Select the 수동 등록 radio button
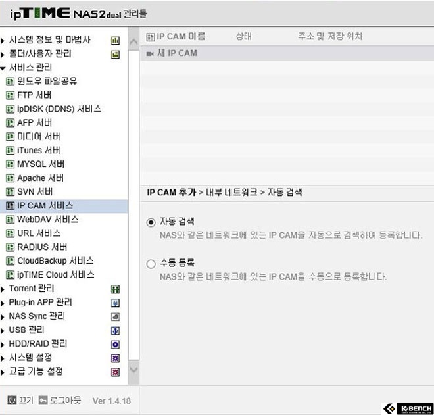 point(151,264)
